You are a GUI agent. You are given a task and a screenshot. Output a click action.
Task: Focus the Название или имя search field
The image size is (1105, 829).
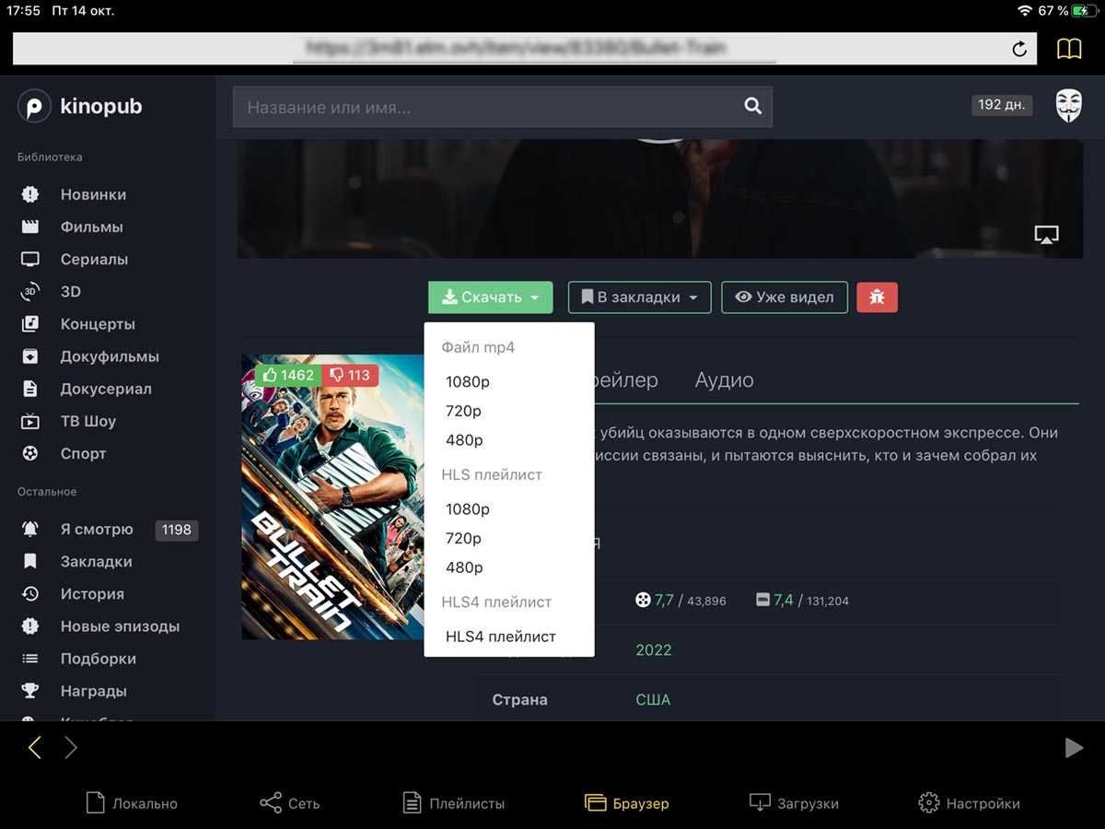[x=488, y=107]
